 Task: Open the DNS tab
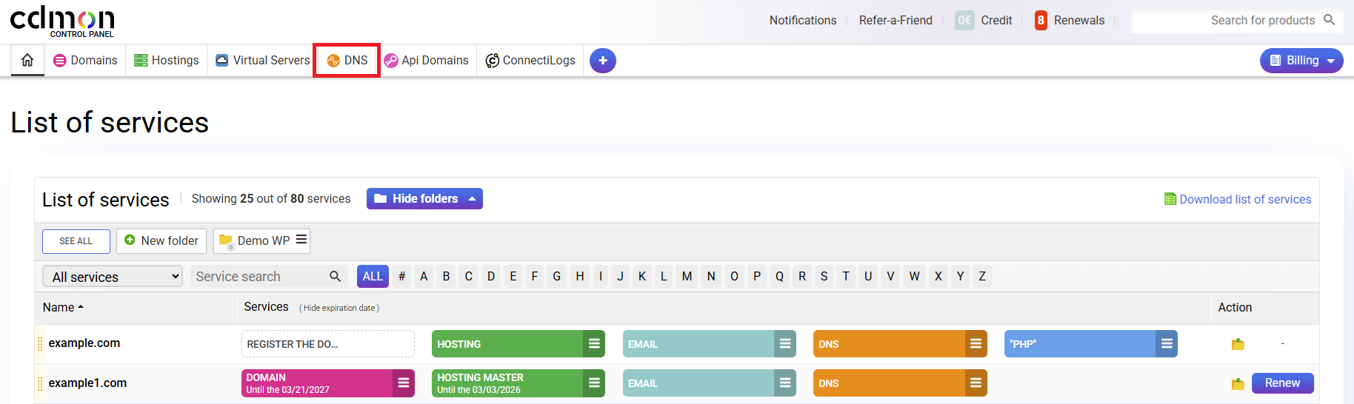(347, 61)
